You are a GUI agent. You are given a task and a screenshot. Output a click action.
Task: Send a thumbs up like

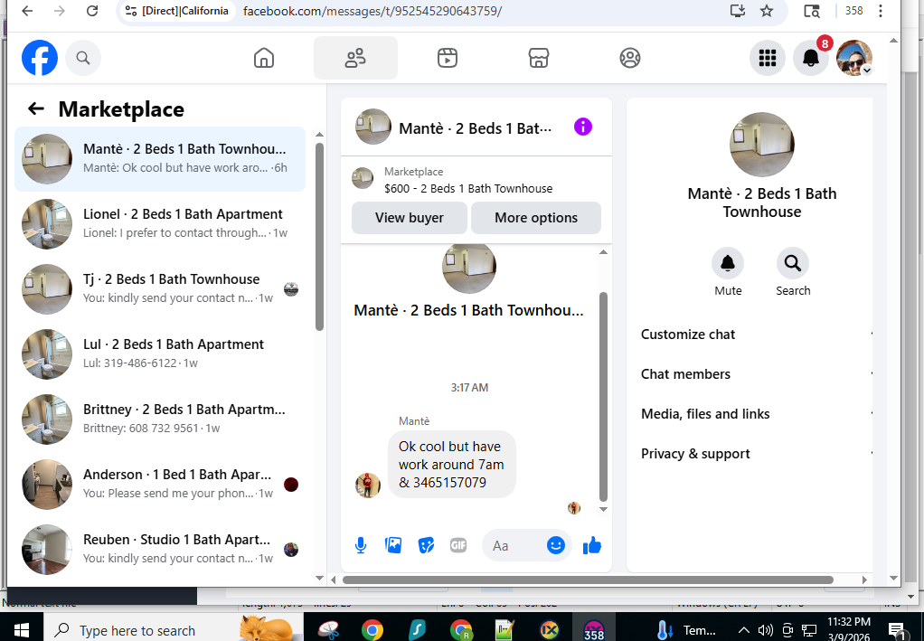click(591, 545)
